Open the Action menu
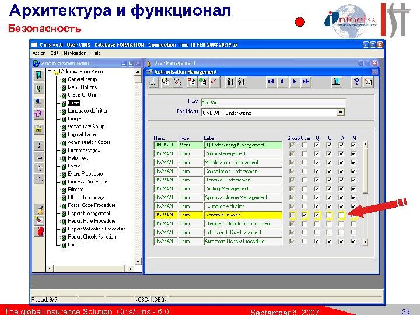Screen dimensions: 420x315 [x=39, y=53]
